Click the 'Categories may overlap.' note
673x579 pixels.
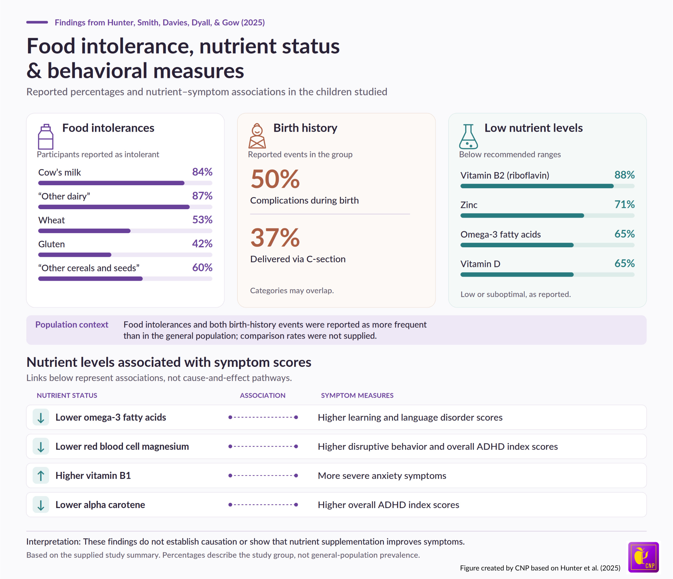292,291
